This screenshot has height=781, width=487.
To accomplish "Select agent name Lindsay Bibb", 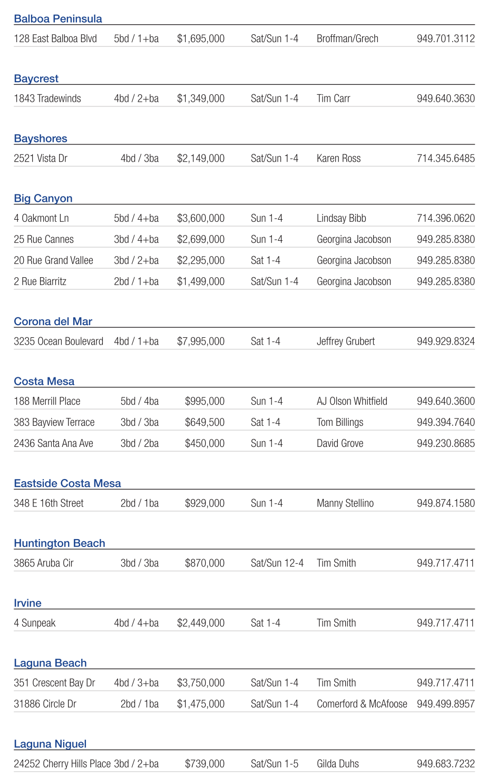I will coord(341,218).
